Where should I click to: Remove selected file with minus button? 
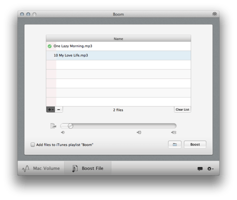[59, 109]
